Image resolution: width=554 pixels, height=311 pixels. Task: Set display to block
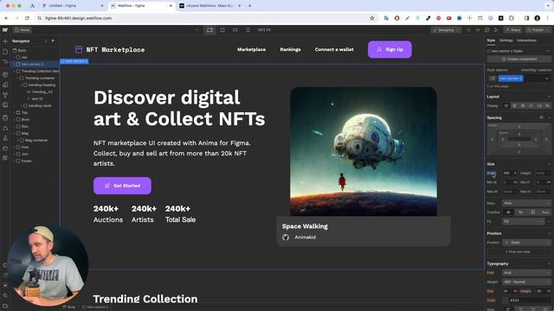coord(506,105)
